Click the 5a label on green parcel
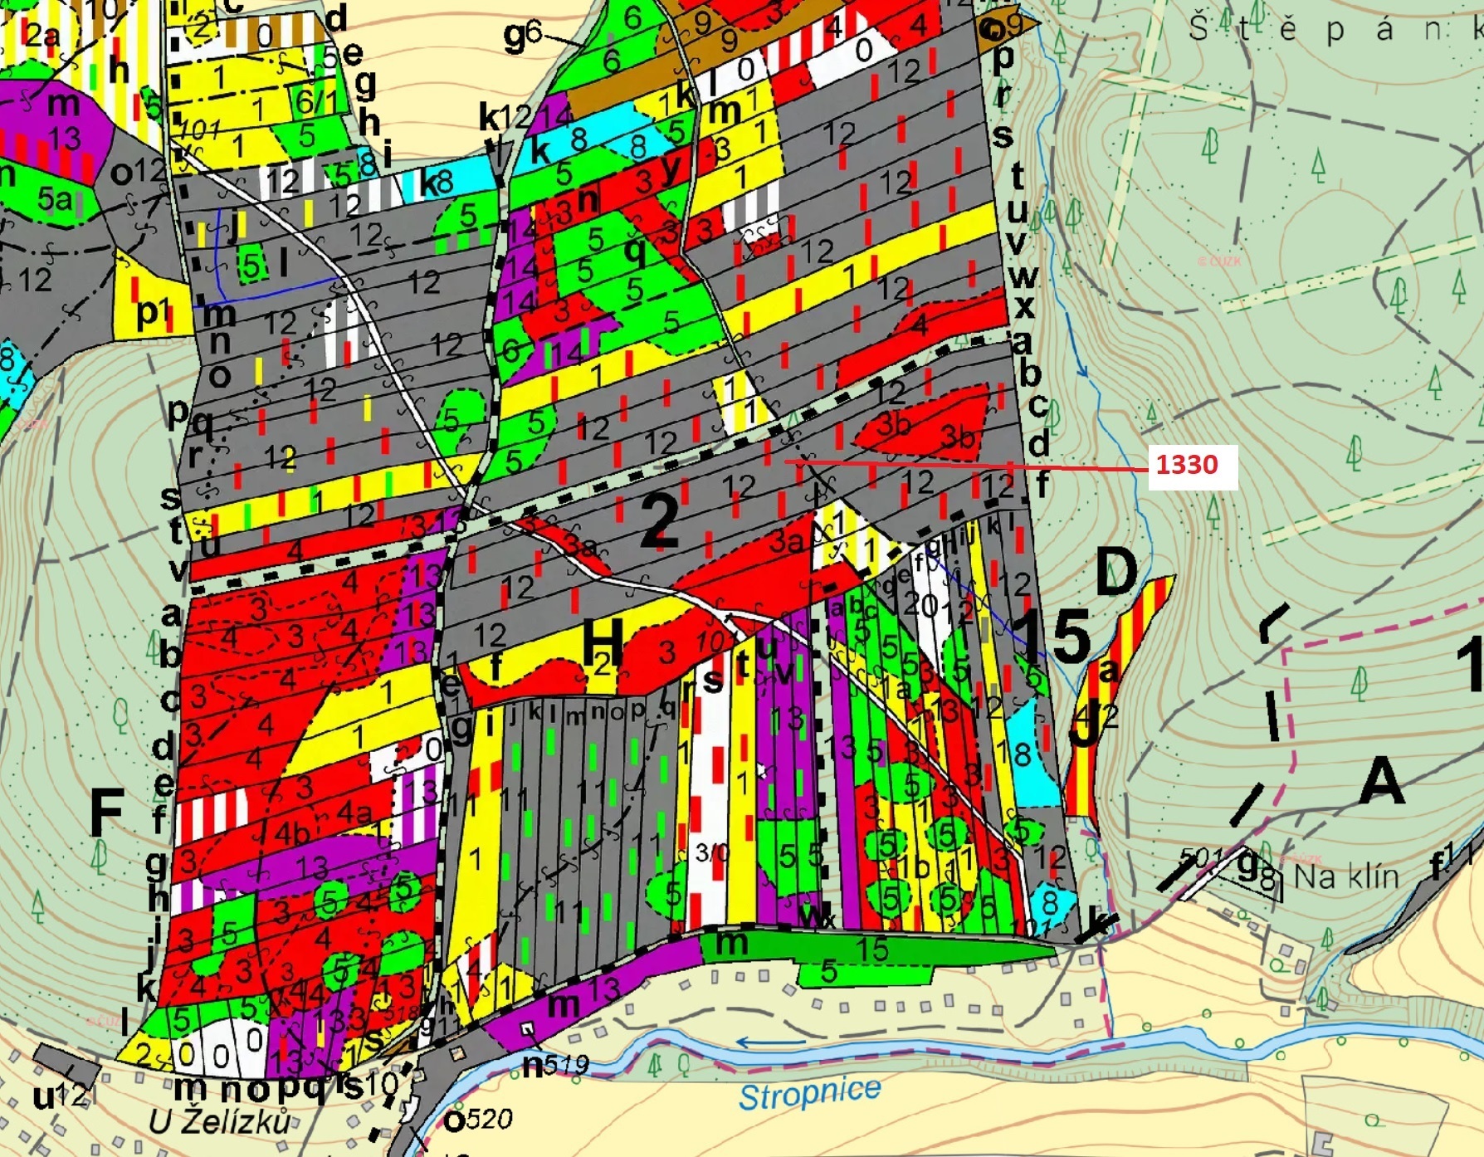Image resolution: width=1484 pixels, height=1157 pixels. [54, 199]
